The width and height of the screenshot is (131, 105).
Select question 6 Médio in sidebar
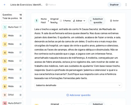(x=12, y=69)
